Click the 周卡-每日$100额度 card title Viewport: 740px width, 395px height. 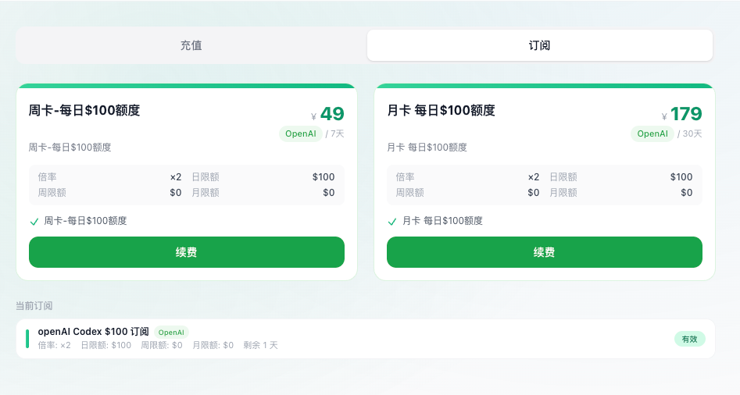click(x=84, y=110)
